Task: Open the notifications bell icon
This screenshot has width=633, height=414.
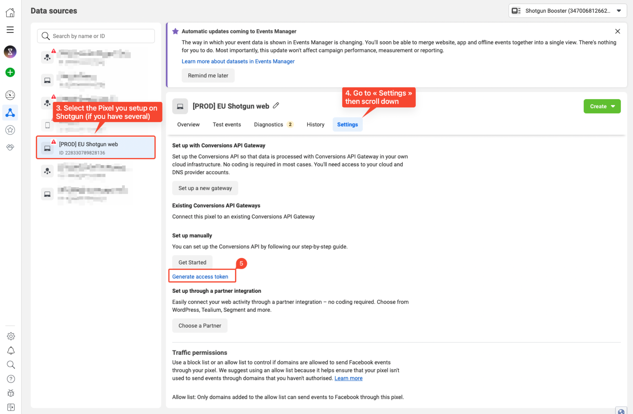Action: tap(11, 351)
